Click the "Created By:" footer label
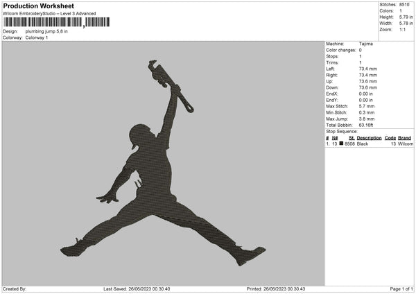This screenshot has width=416, height=294. [x=15, y=289]
